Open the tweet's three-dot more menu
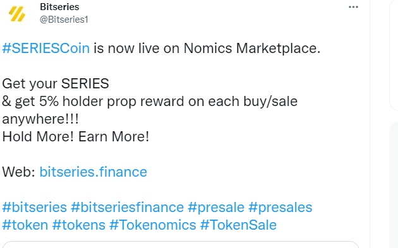 coord(353,7)
